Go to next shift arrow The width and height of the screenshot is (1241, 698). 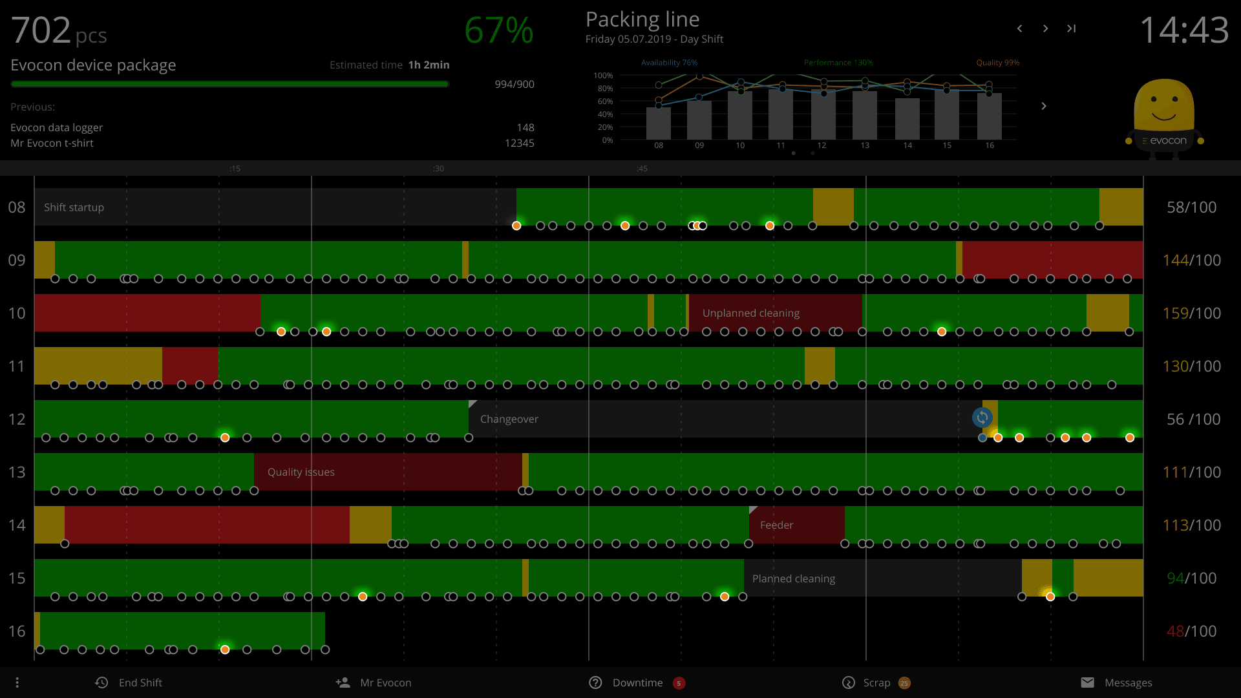[1045, 28]
